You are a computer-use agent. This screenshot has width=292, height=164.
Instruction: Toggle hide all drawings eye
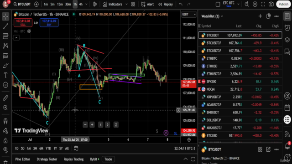(x=5, y=150)
